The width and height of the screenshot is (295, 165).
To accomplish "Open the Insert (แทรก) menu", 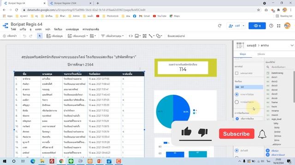I will point(38,29).
